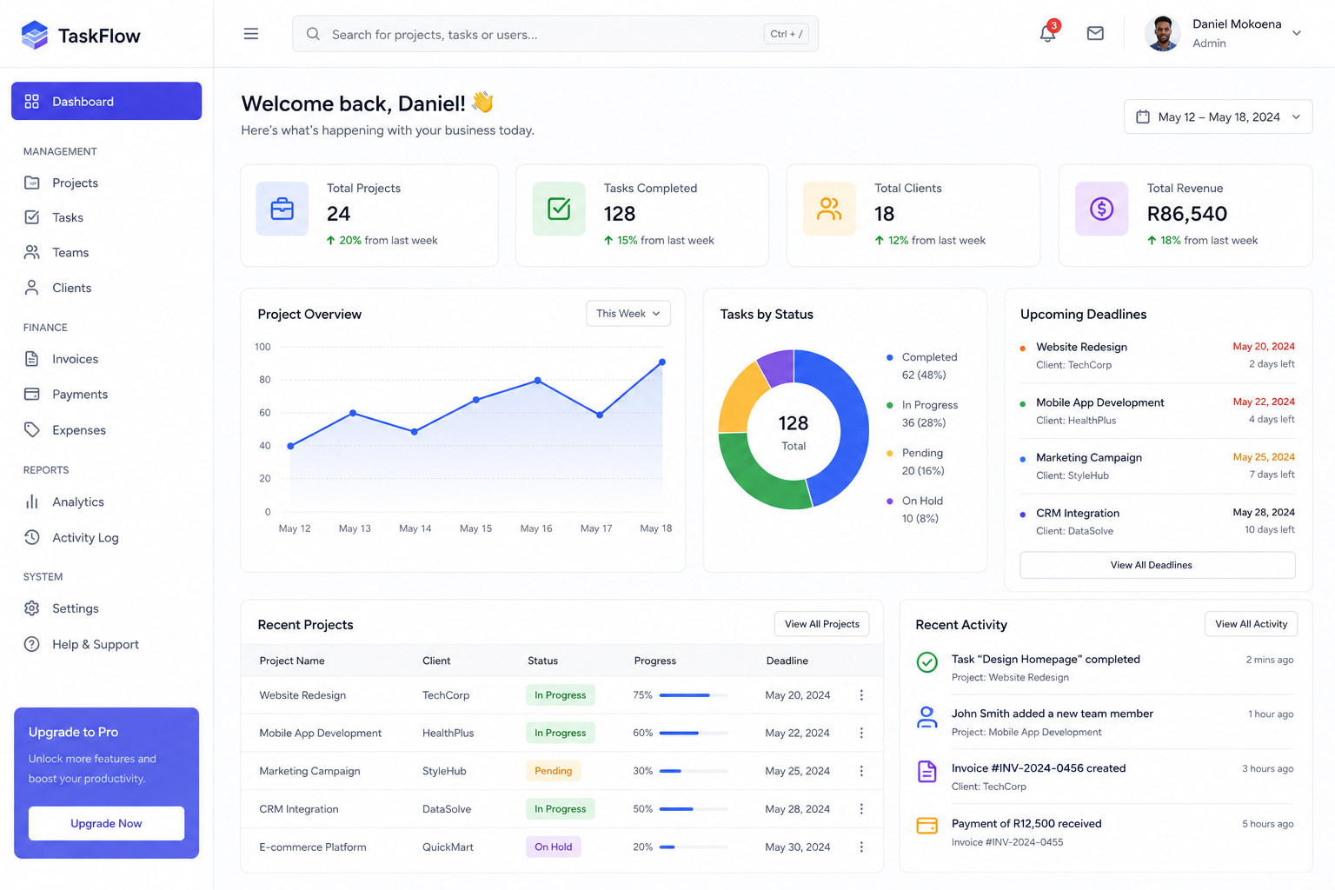Image resolution: width=1335 pixels, height=890 pixels.
Task: Click View All Projects button
Action: point(821,624)
